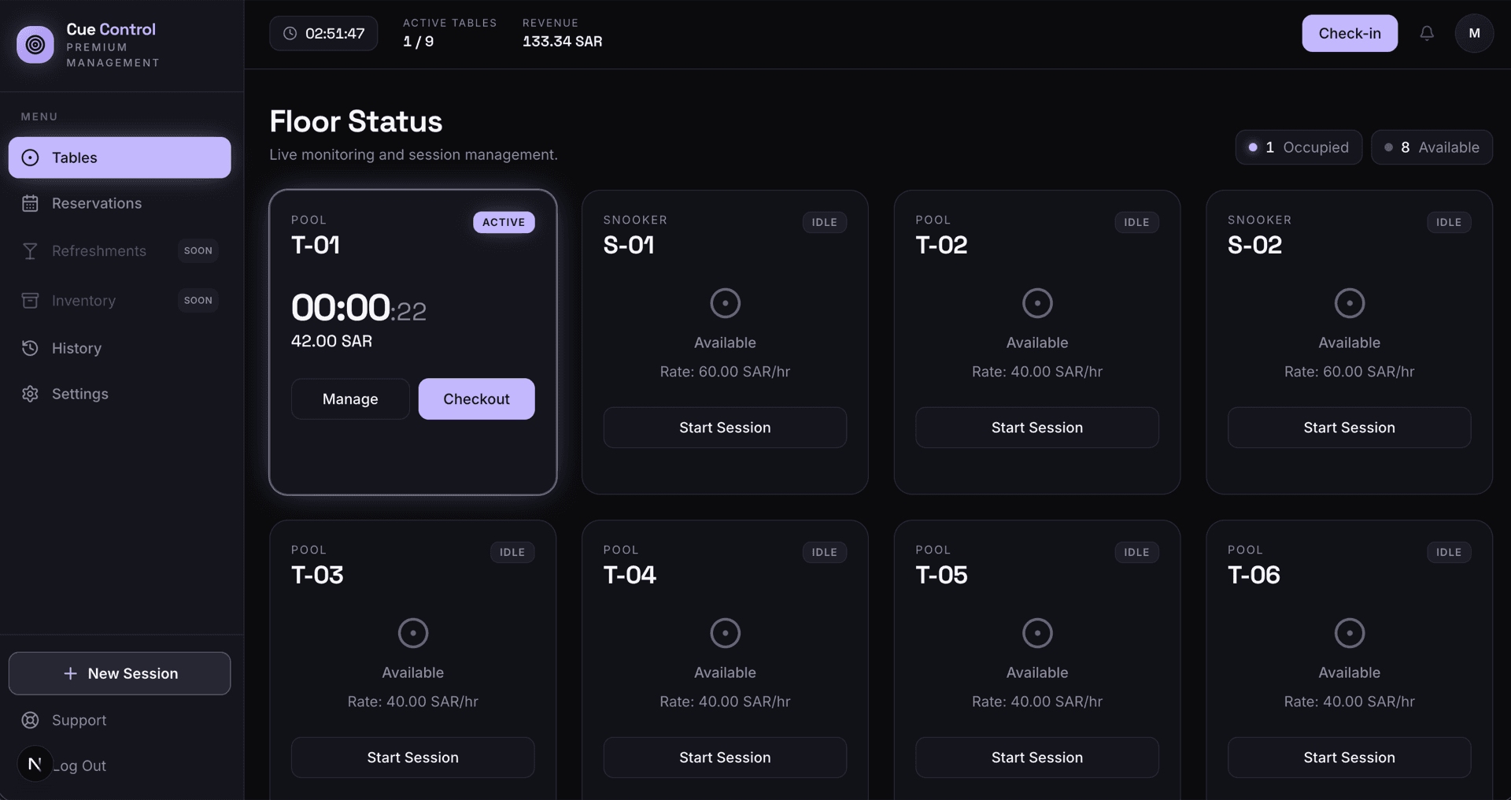The image size is (1511, 800).
Task: Open the Tables menu item
Action: coord(120,157)
